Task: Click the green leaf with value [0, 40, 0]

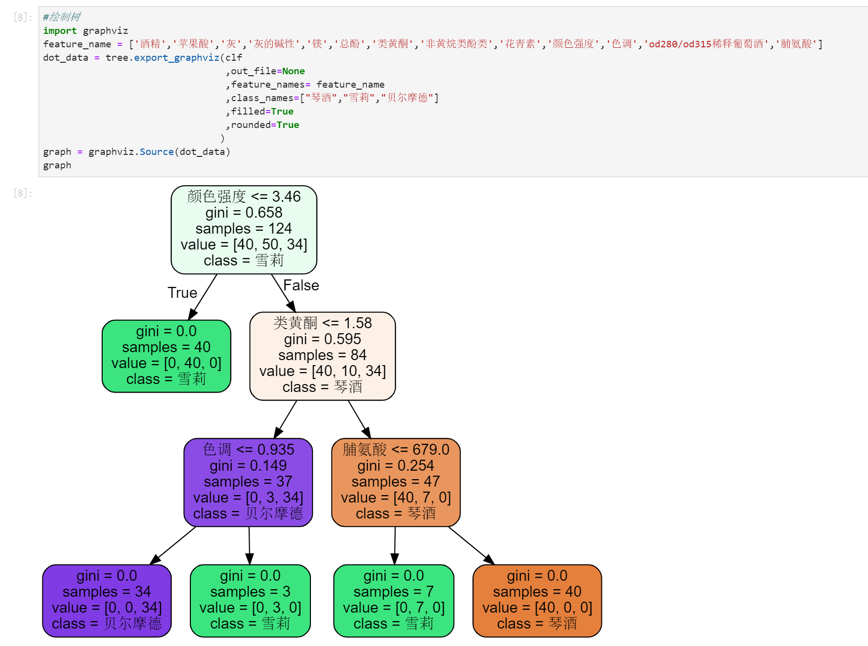Action: pos(166,355)
